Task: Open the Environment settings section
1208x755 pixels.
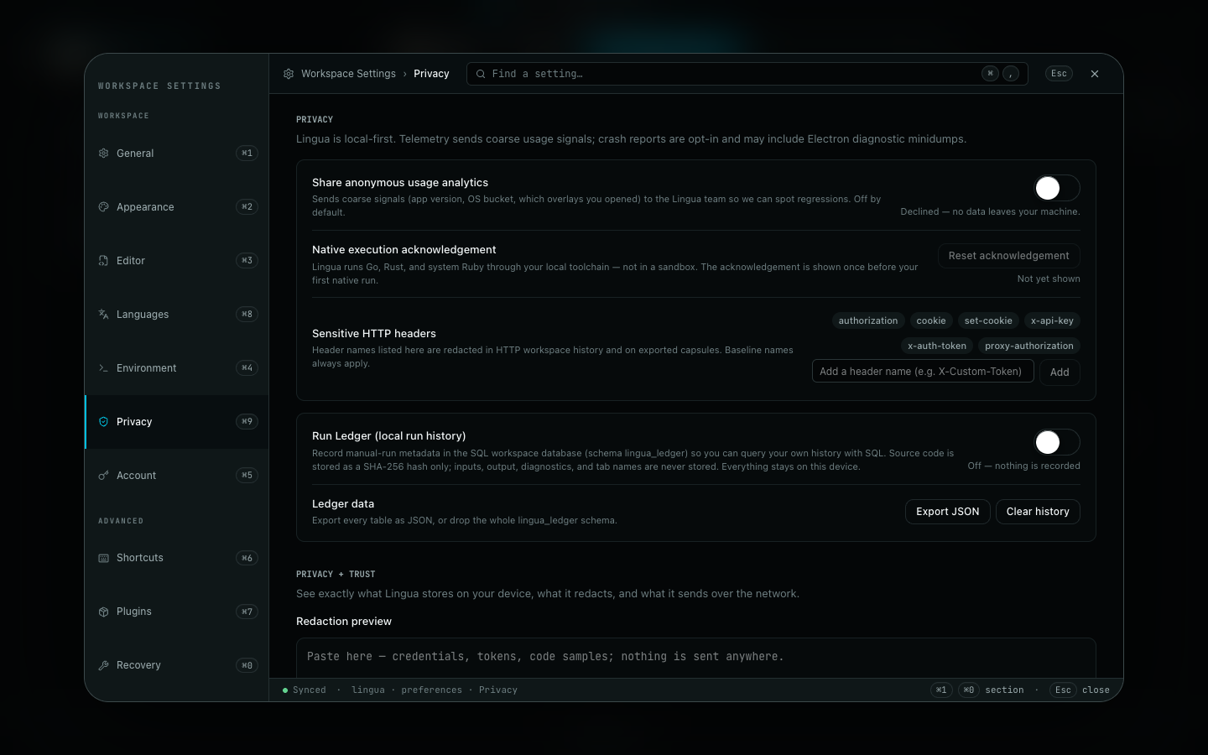Action: pyautogui.click(x=177, y=368)
